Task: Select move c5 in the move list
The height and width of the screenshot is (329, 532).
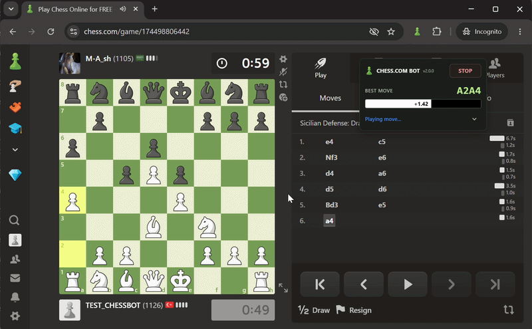Action: (382, 142)
